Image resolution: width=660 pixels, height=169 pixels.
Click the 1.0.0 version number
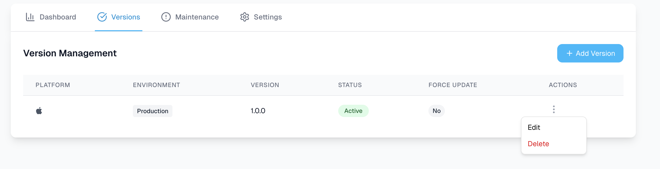pyautogui.click(x=258, y=111)
